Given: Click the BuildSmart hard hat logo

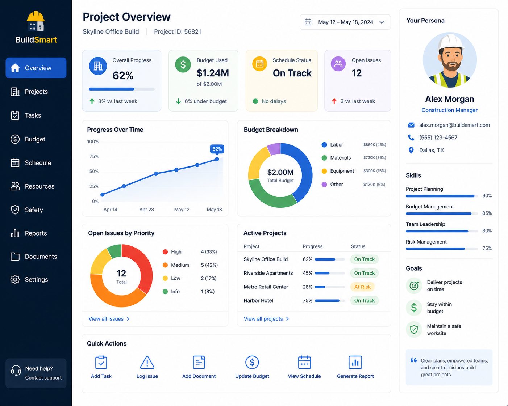Looking at the screenshot, I should (36, 21).
